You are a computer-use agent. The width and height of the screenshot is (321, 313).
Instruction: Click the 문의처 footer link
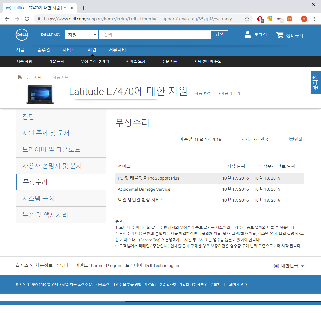pos(215,285)
